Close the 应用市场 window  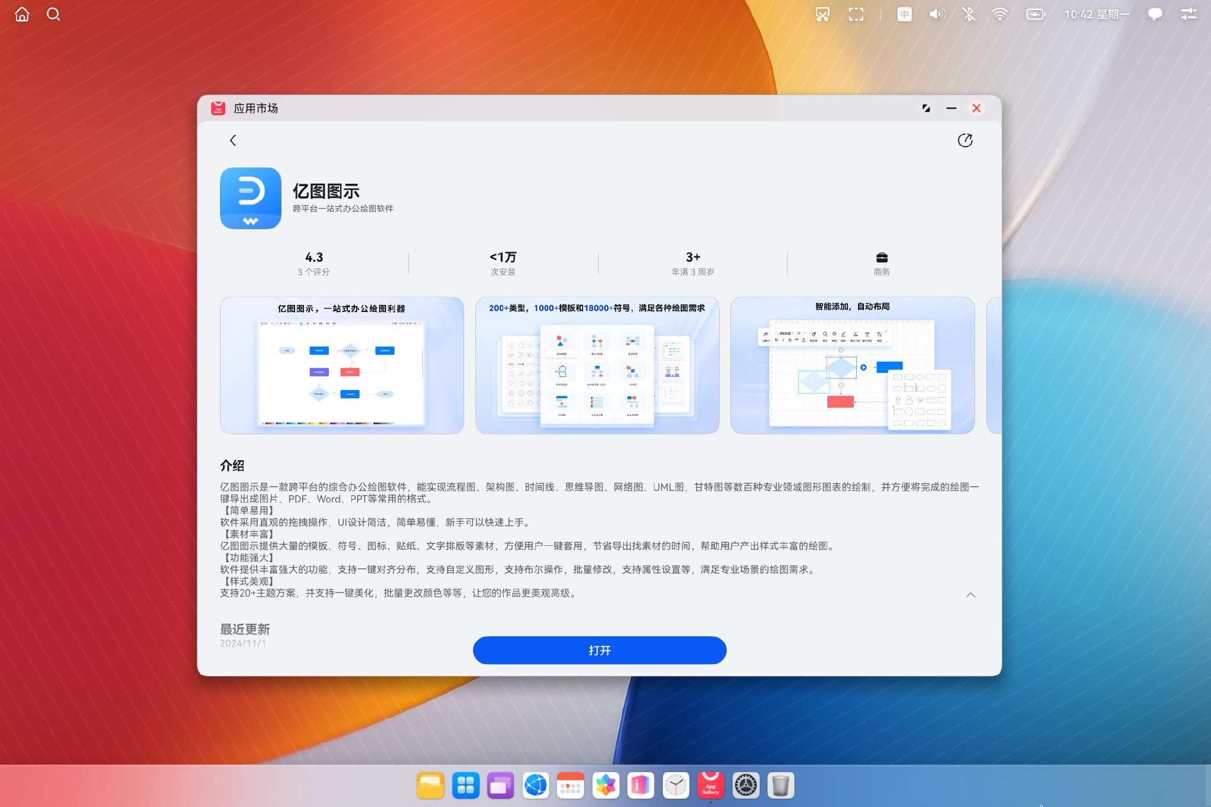tap(976, 108)
